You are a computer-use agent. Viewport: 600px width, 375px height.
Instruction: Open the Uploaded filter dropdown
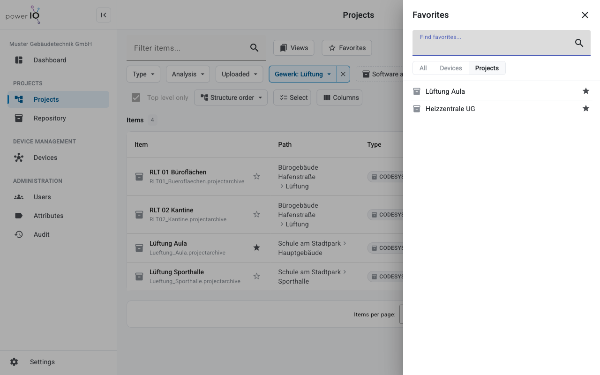(239, 74)
